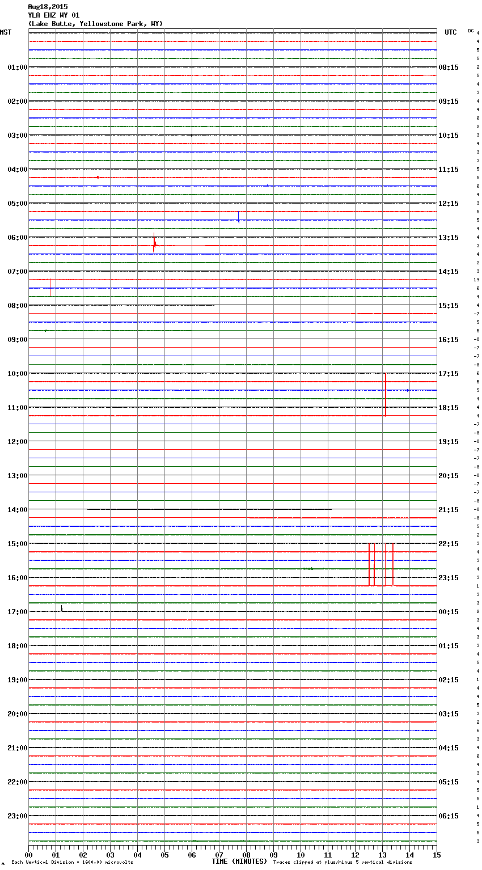Click the UTC time label "21:15"

(x=449, y=510)
